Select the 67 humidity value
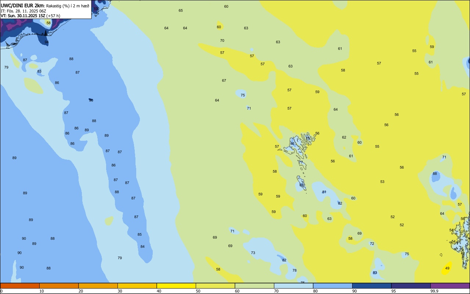Image resolution: width=470 pixels, height=294 pixels. pos(224,81)
